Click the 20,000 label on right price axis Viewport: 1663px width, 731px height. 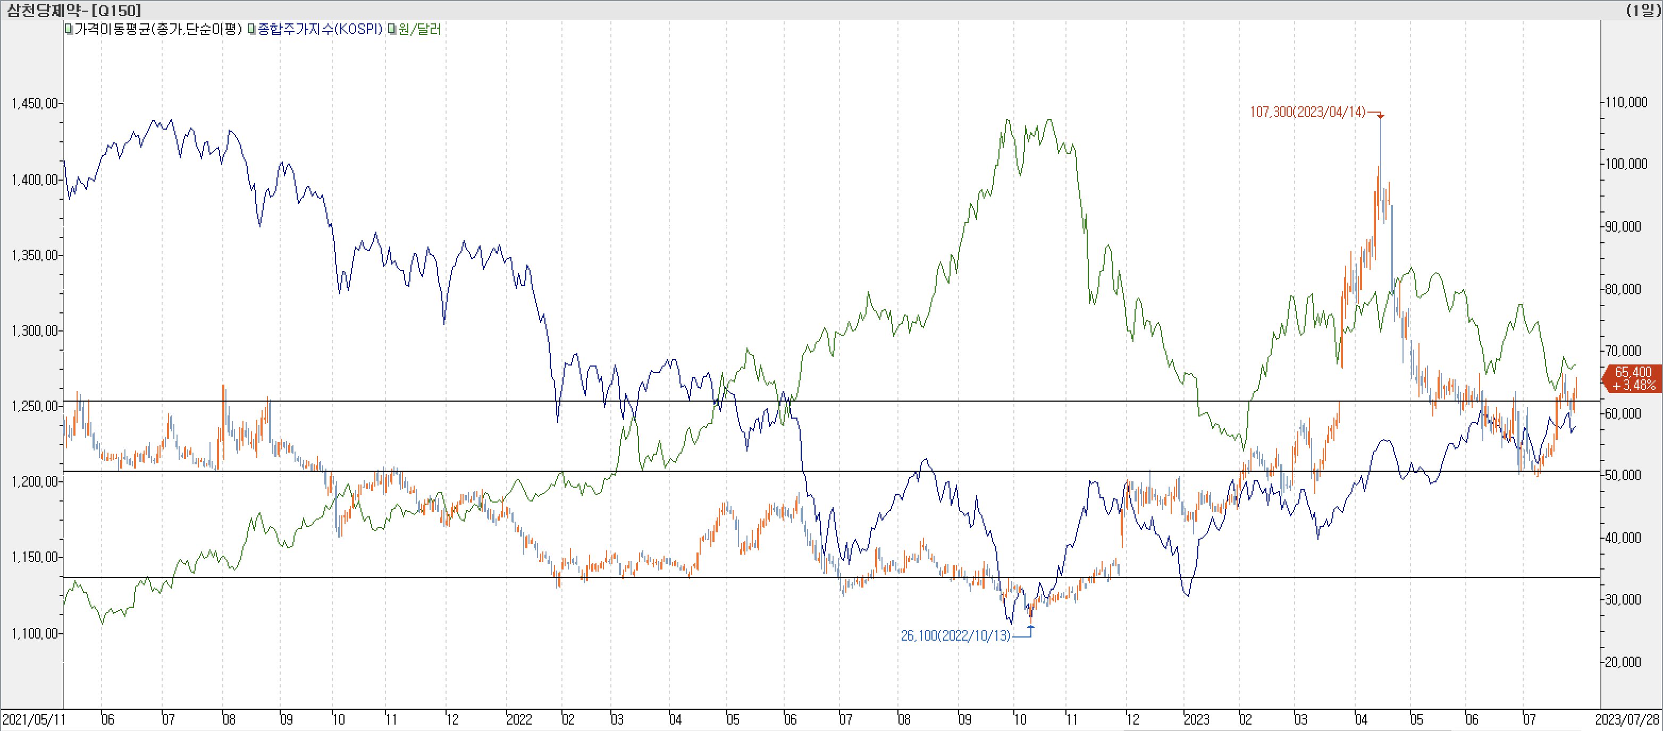pos(1623,662)
